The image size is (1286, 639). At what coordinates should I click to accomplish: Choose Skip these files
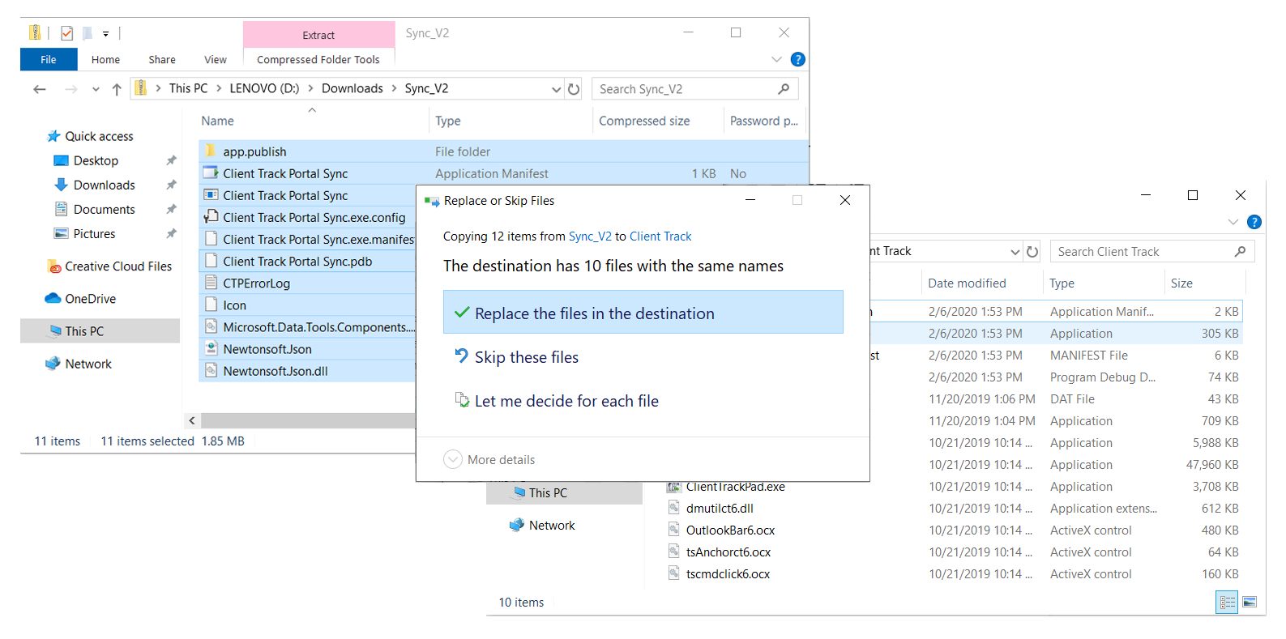click(526, 357)
